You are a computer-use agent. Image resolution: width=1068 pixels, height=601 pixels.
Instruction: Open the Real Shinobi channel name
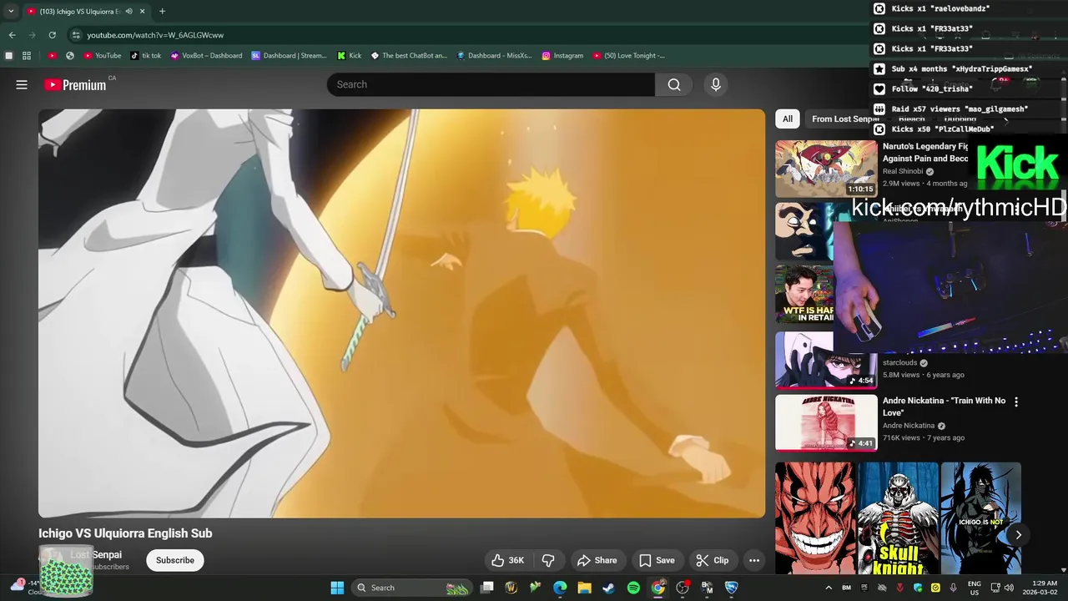pos(903,171)
